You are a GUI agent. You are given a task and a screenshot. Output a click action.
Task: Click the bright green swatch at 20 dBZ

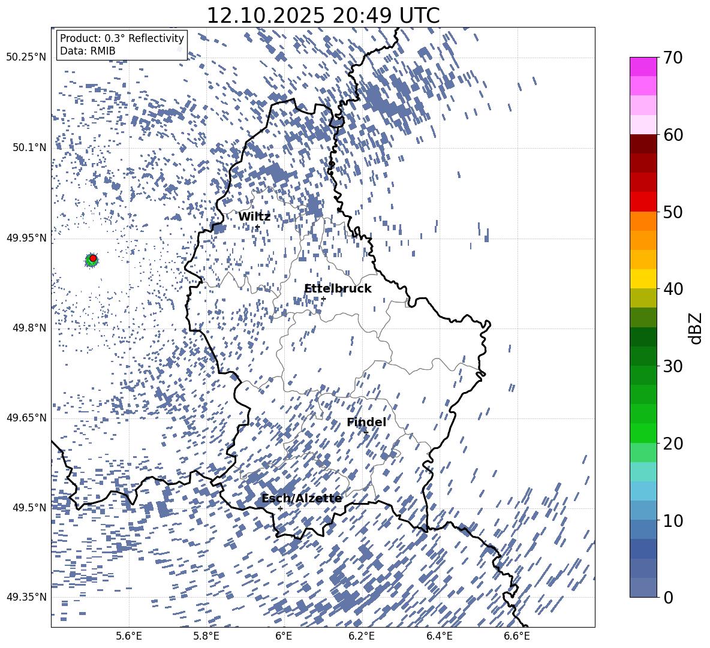point(643,433)
